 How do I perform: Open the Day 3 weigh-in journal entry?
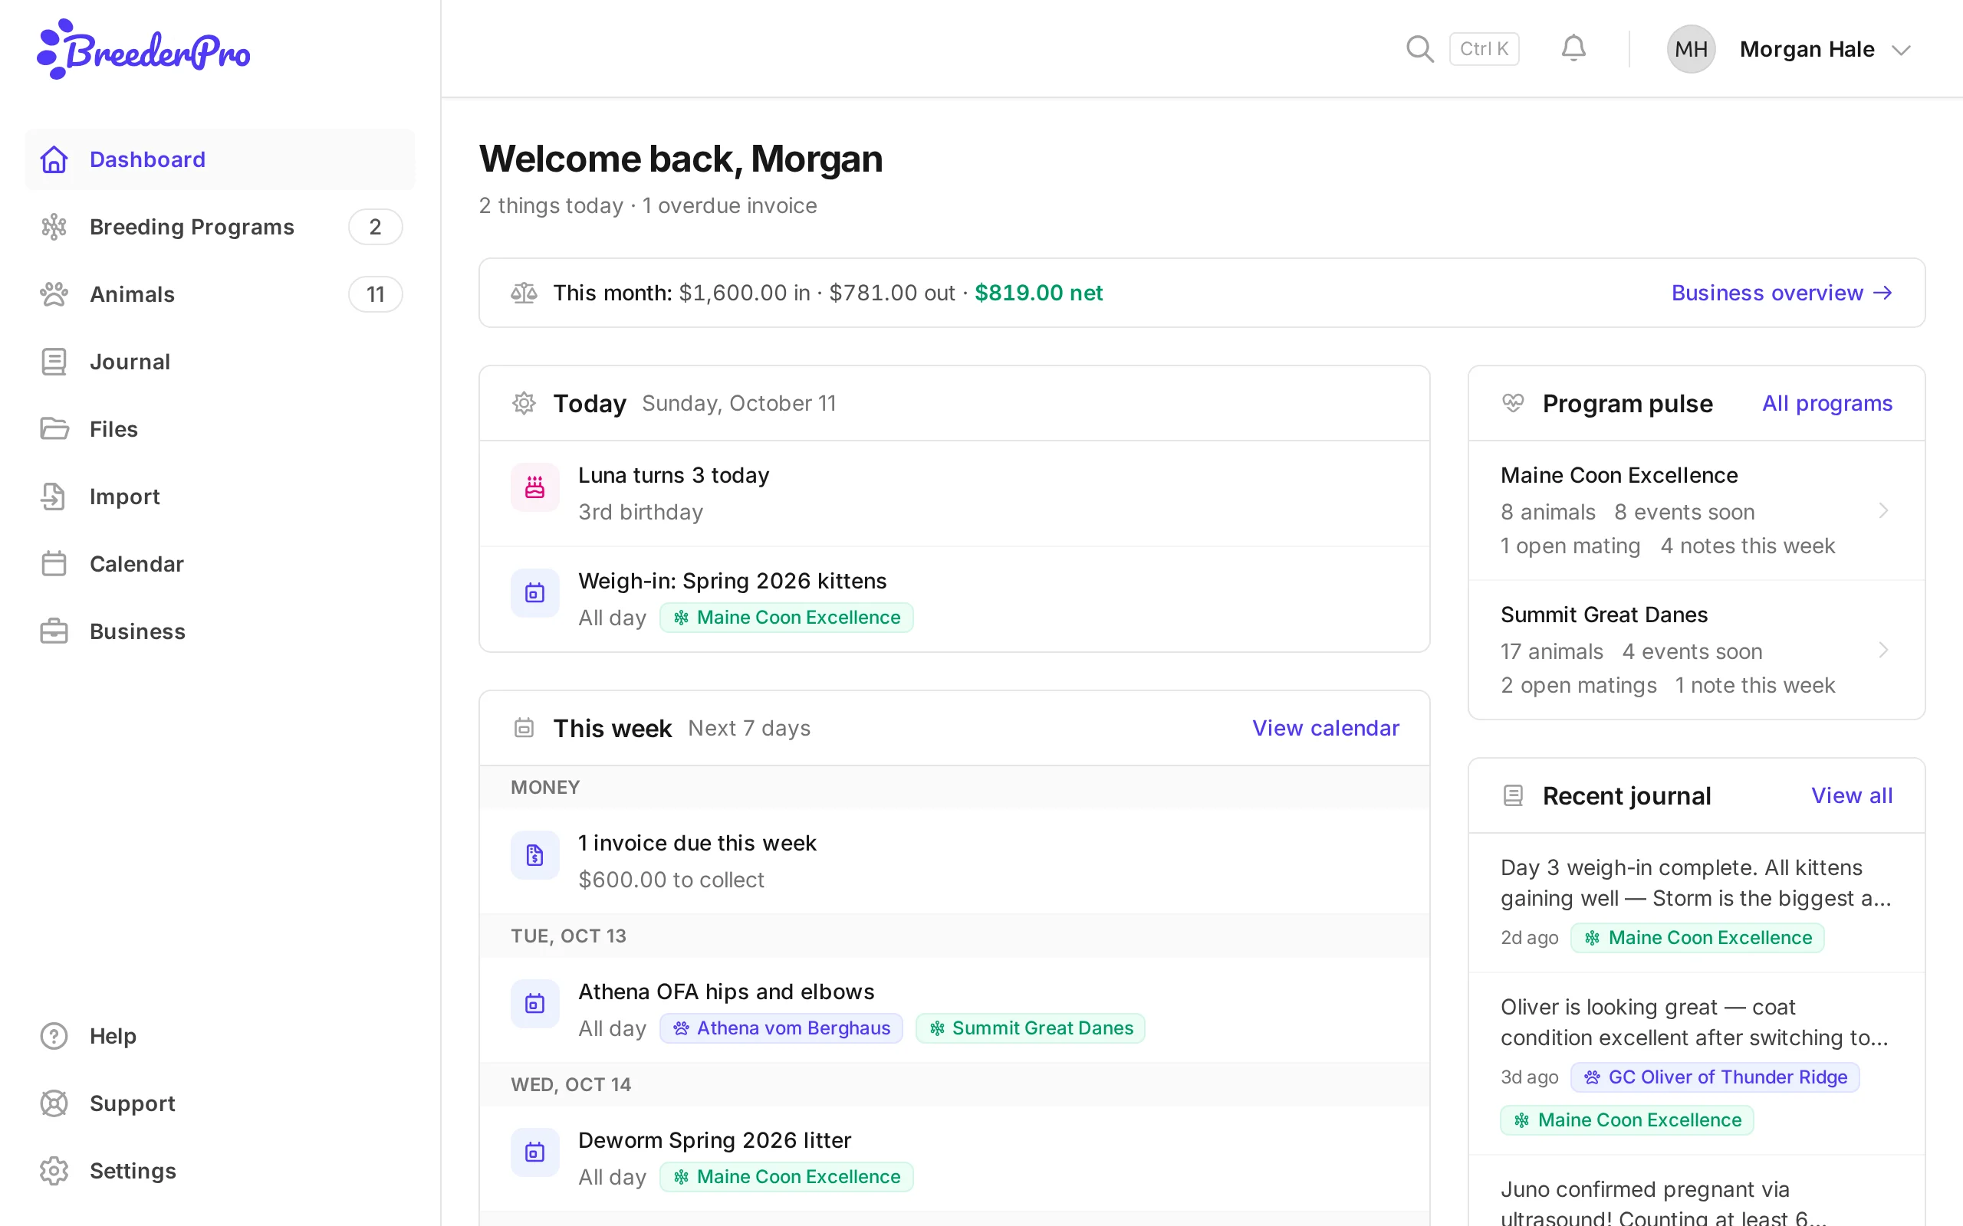[1696, 903]
